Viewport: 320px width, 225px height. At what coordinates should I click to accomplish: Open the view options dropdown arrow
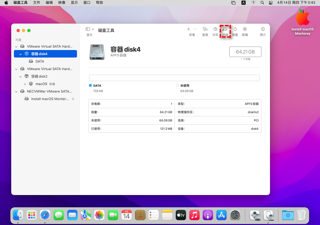coord(93,29)
